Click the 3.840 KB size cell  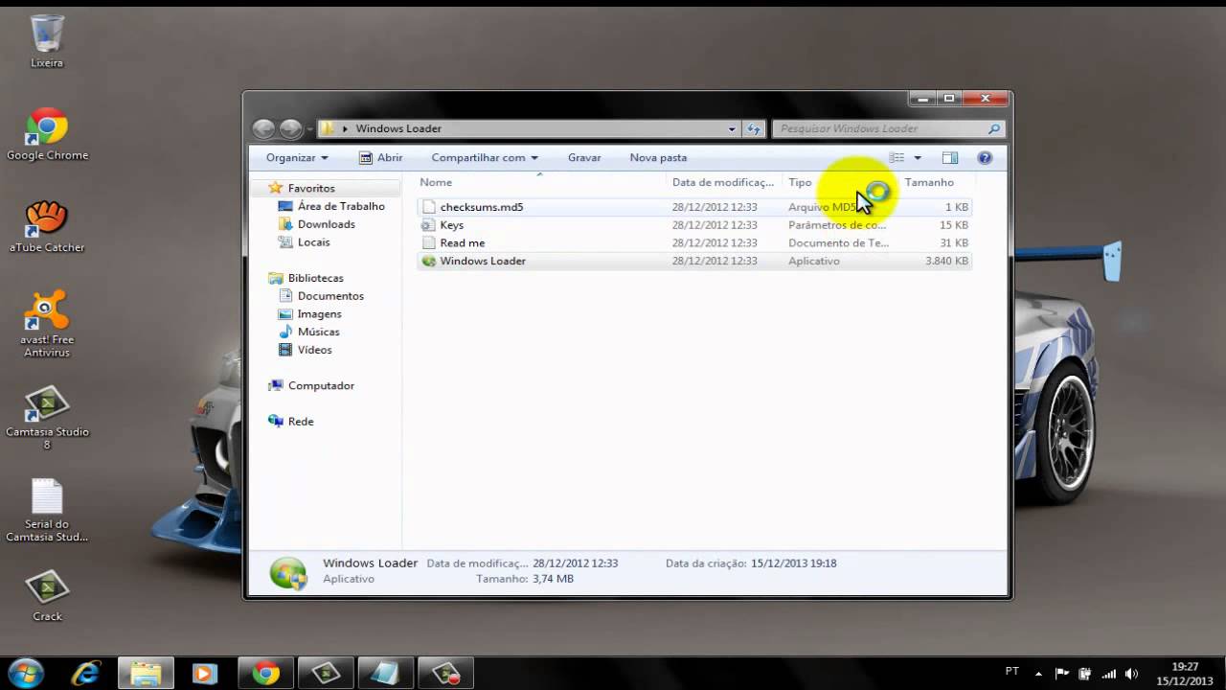946,261
